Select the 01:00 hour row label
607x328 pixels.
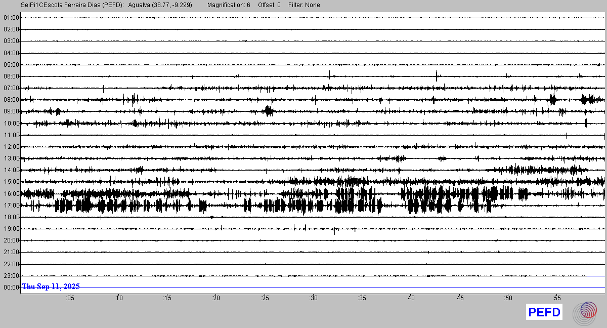point(11,18)
